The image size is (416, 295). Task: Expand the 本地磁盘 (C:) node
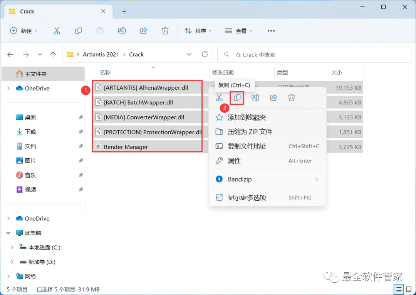tap(12, 248)
